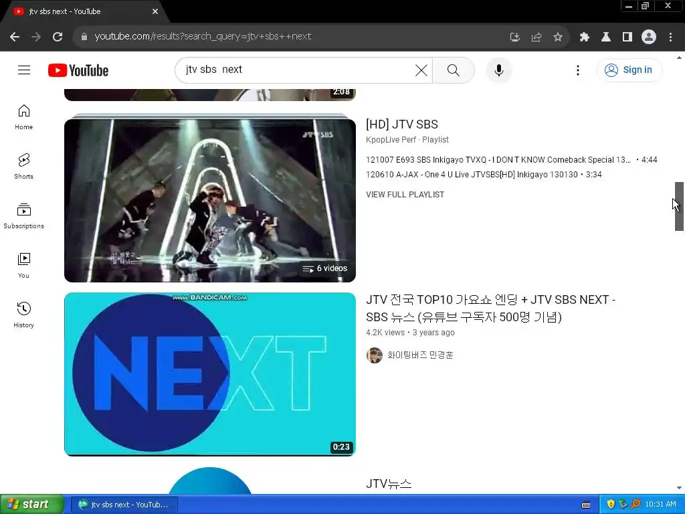Open JTV뉴스 result title
Image resolution: width=685 pixels, height=514 pixels.
pos(389,483)
